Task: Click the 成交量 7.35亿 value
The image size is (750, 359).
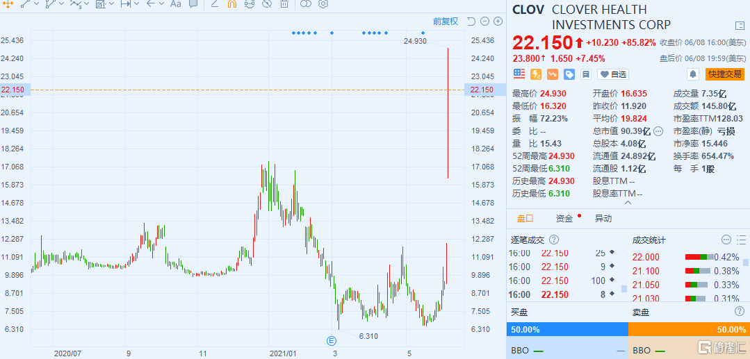Action: click(714, 93)
